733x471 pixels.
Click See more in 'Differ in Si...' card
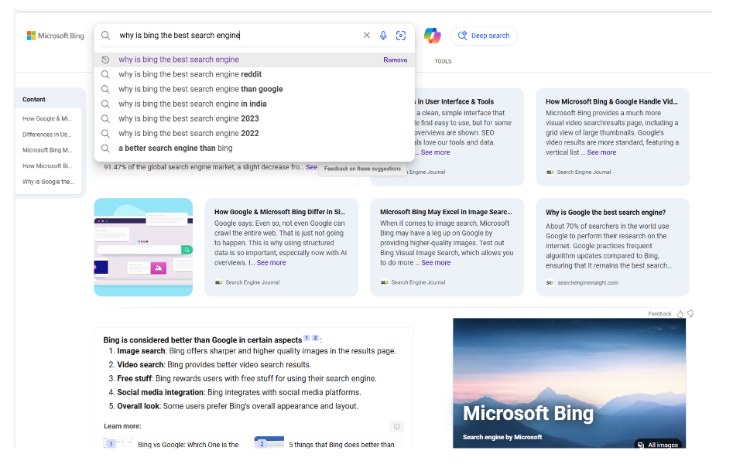pyautogui.click(x=271, y=263)
